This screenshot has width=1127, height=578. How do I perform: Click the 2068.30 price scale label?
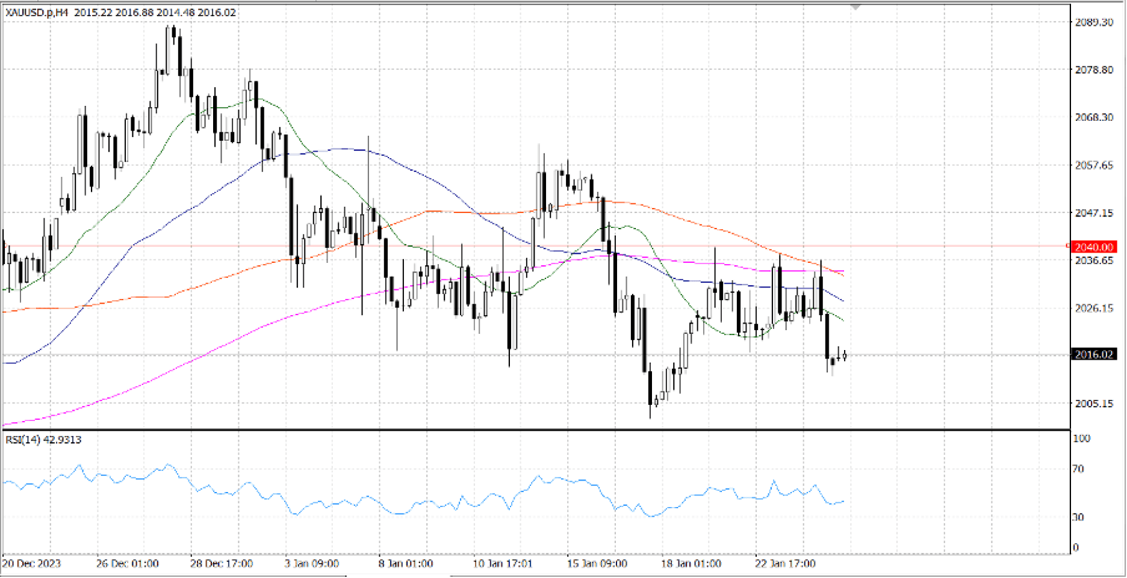click(1094, 117)
